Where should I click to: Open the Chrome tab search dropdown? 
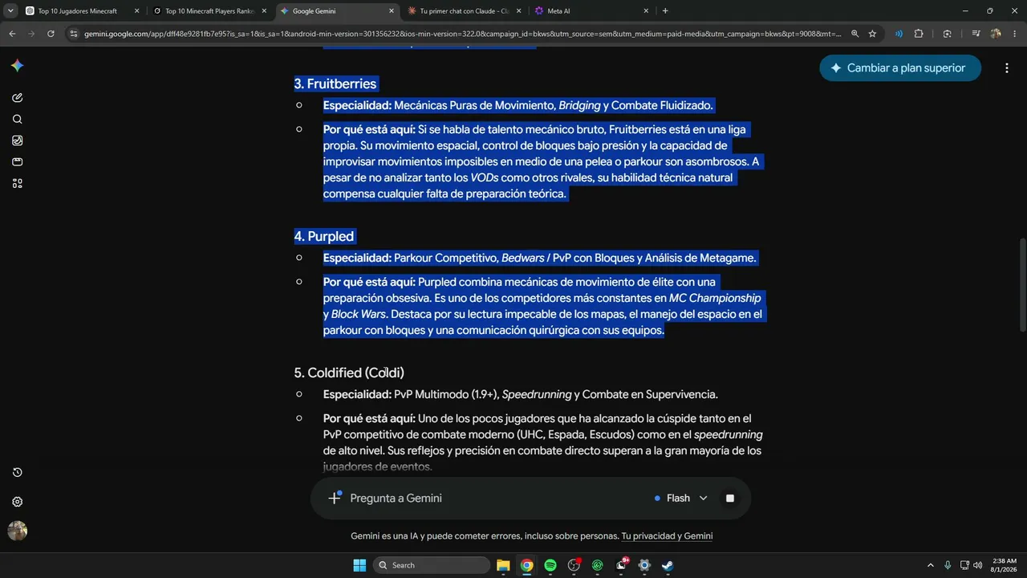coord(10,11)
